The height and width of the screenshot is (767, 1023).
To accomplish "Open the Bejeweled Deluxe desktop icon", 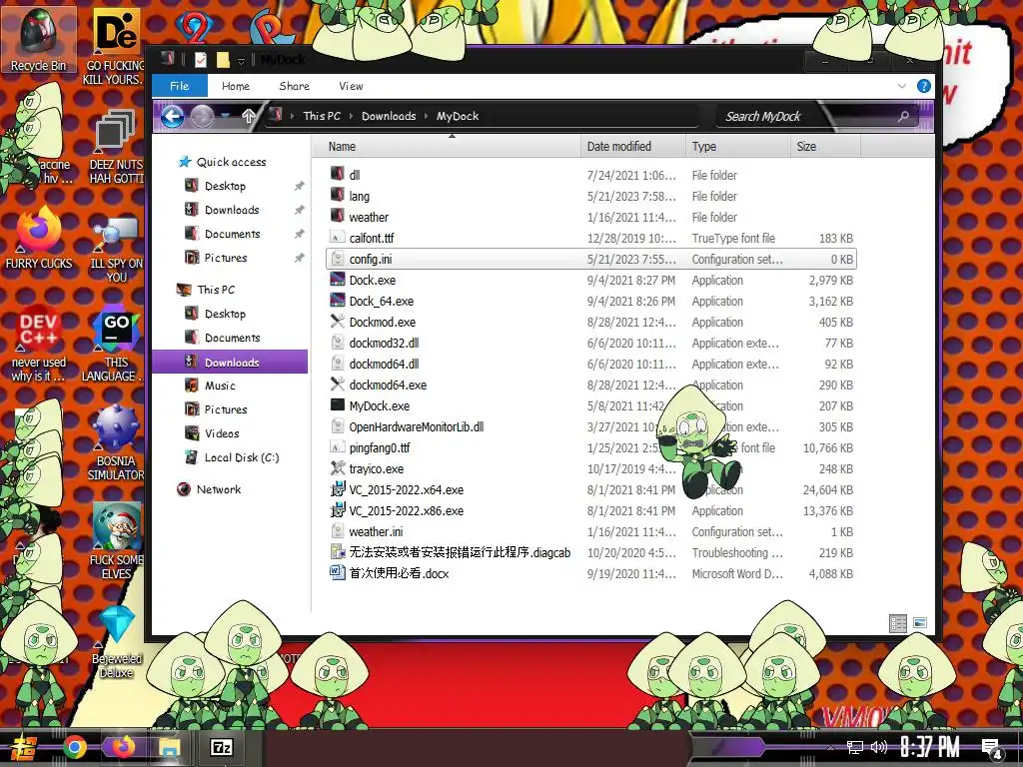I will click(x=116, y=642).
